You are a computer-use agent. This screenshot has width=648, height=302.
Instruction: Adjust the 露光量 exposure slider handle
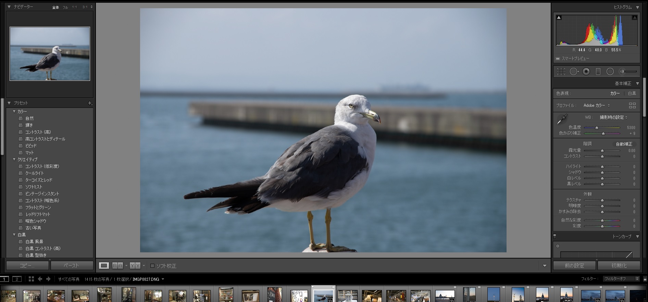(x=602, y=151)
